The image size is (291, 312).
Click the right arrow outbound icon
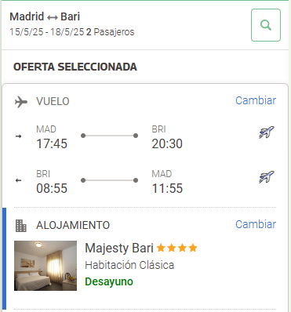coord(18,136)
